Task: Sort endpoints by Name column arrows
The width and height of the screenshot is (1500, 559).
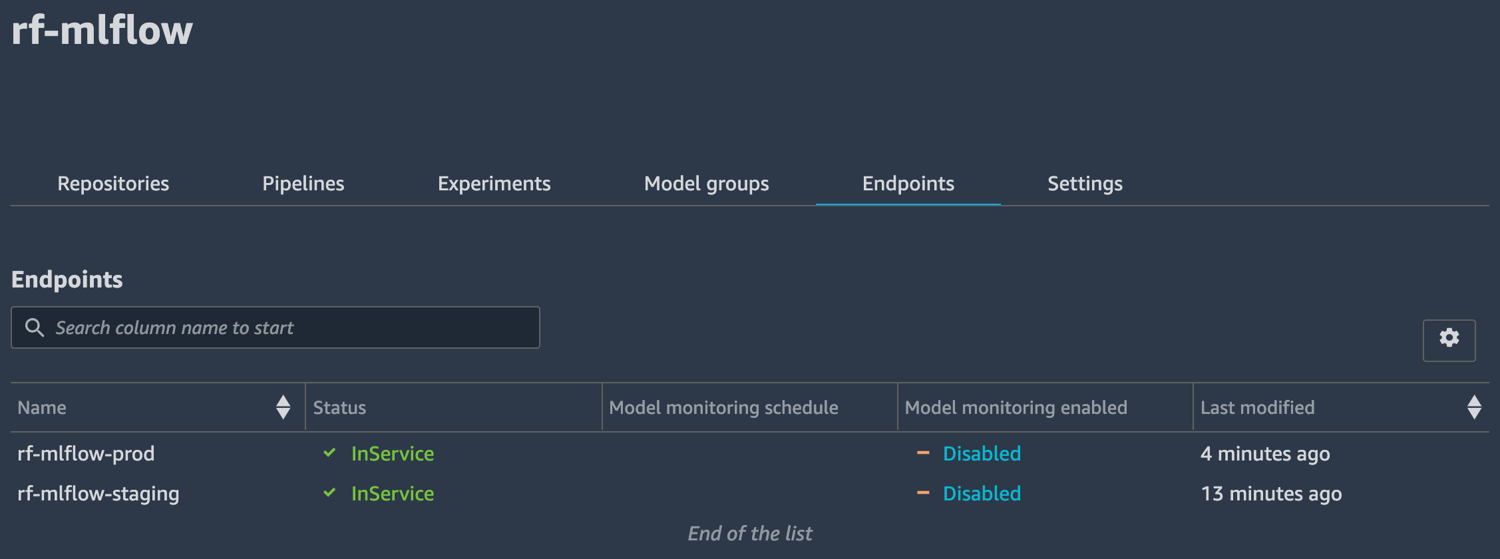Action: click(283, 407)
